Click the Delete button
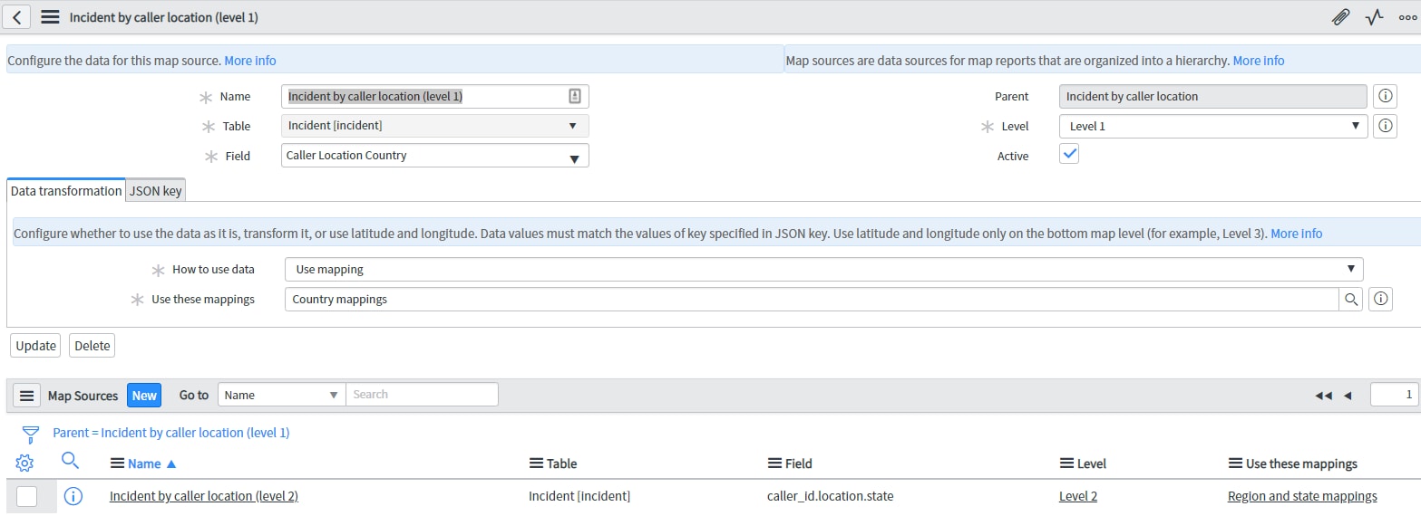 (92, 346)
